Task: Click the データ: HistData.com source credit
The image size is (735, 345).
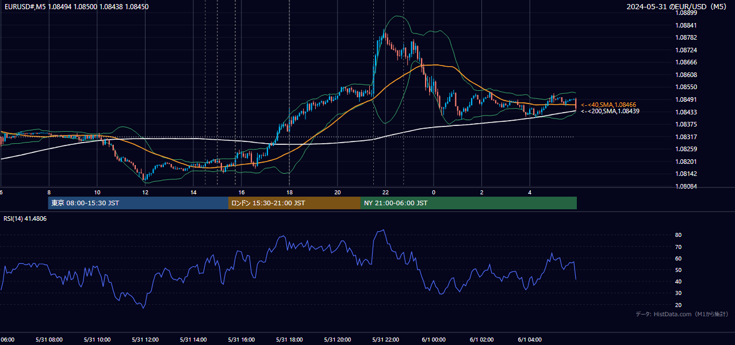Action: pyautogui.click(x=682, y=315)
